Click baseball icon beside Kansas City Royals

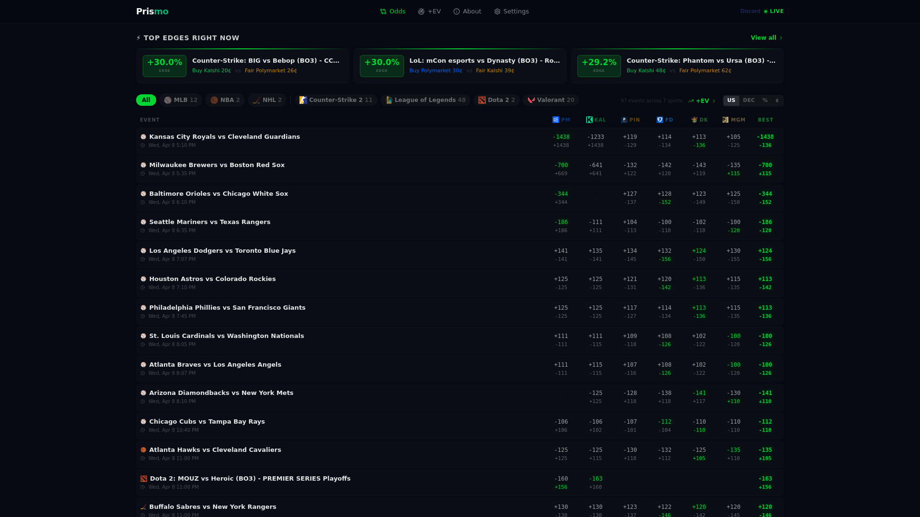click(x=143, y=137)
